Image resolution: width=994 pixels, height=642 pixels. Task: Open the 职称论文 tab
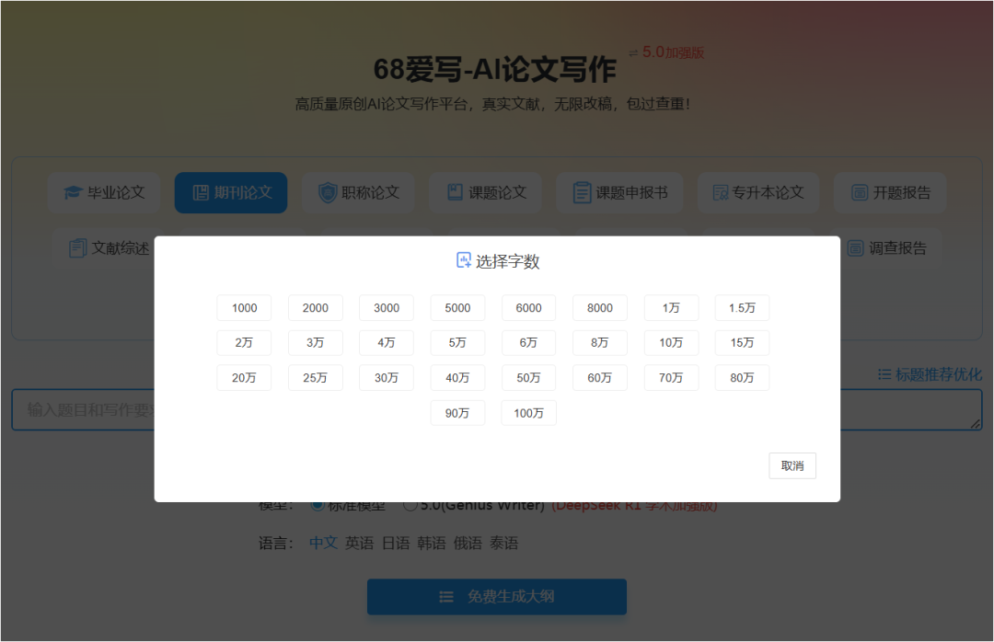pyautogui.click(x=358, y=192)
